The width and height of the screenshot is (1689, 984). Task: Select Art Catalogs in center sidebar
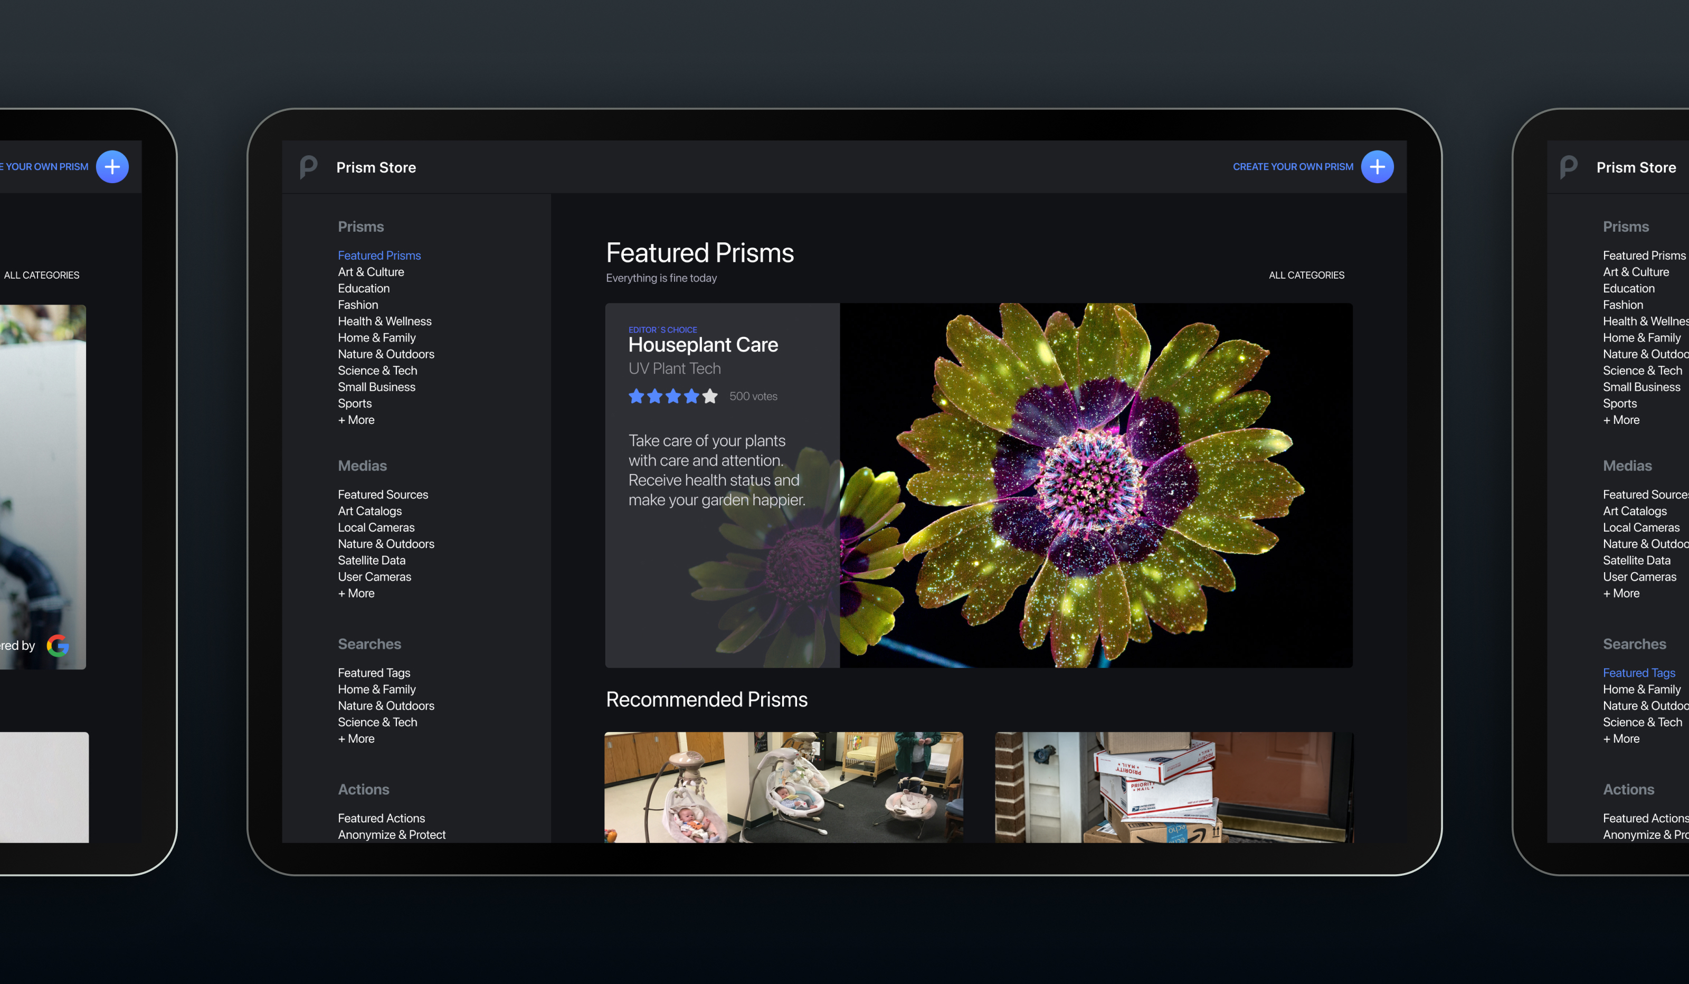tap(370, 511)
